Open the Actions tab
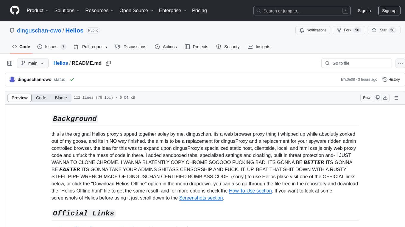 click(166, 47)
